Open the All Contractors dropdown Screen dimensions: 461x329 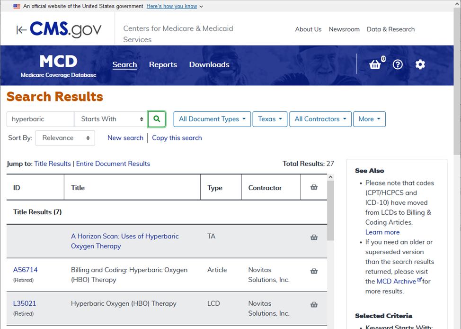point(320,119)
